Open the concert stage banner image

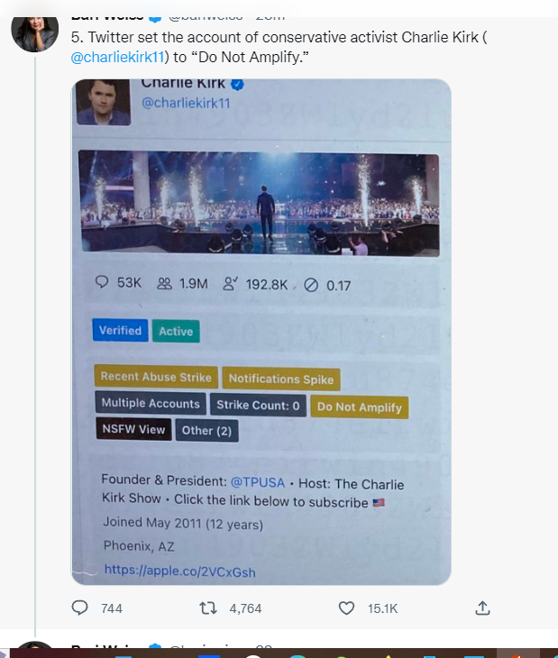pos(260,203)
